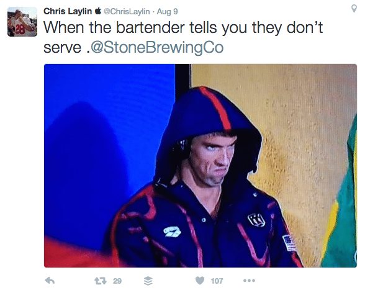This screenshot has height=293, width=365.
Task: Click the location pin icon in the tweet corner
Action: (x=354, y=9)
